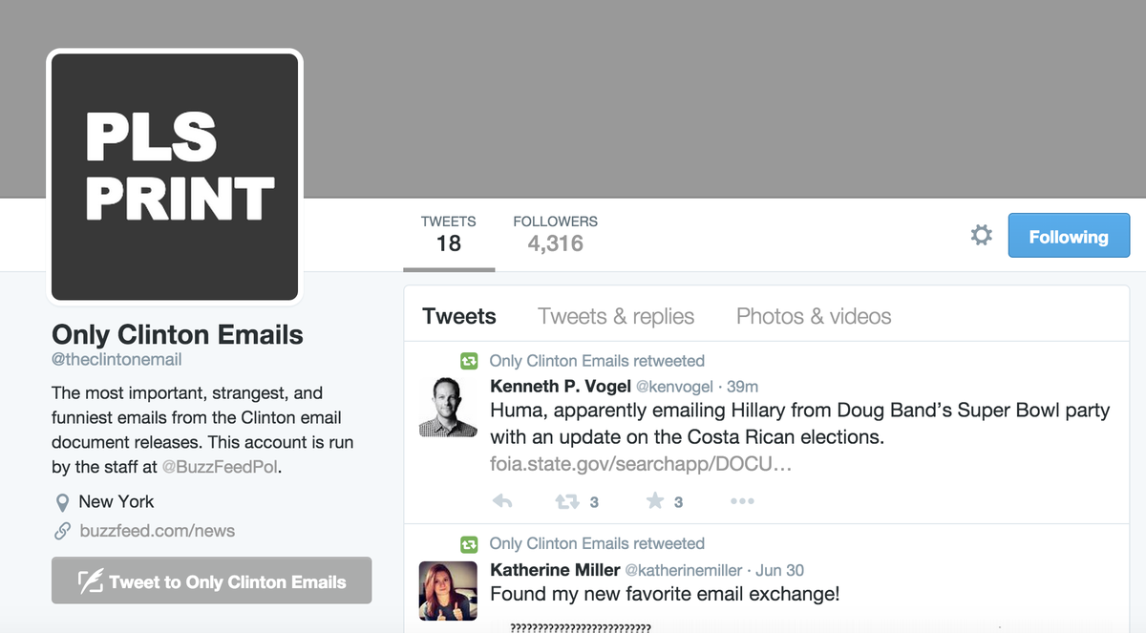View the Followers count of 4,316
1146x633 pixels.
click(556, 234)
